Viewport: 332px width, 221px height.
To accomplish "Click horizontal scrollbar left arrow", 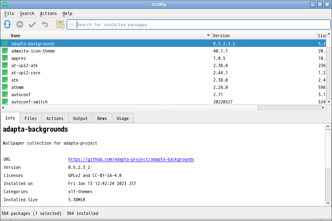I will [3, 107].
